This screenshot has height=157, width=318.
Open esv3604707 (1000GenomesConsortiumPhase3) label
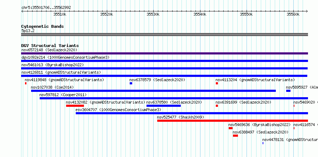coord(118,110)
